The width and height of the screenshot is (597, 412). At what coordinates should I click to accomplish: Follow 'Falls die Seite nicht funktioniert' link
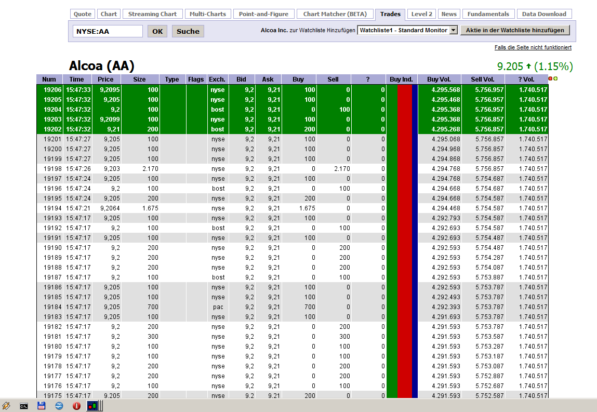[x=533, y=47]
